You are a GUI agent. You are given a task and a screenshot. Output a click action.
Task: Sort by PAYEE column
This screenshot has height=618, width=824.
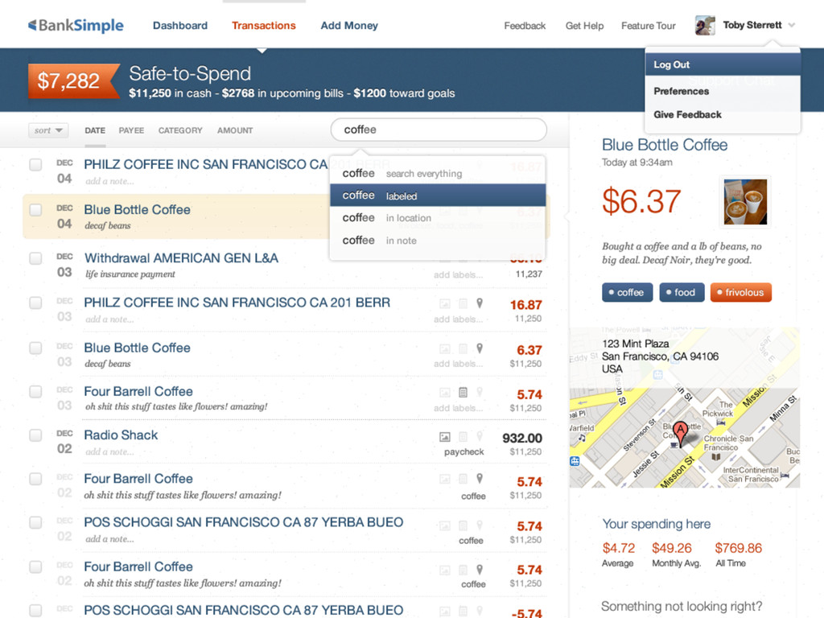(x=131, y=130)
